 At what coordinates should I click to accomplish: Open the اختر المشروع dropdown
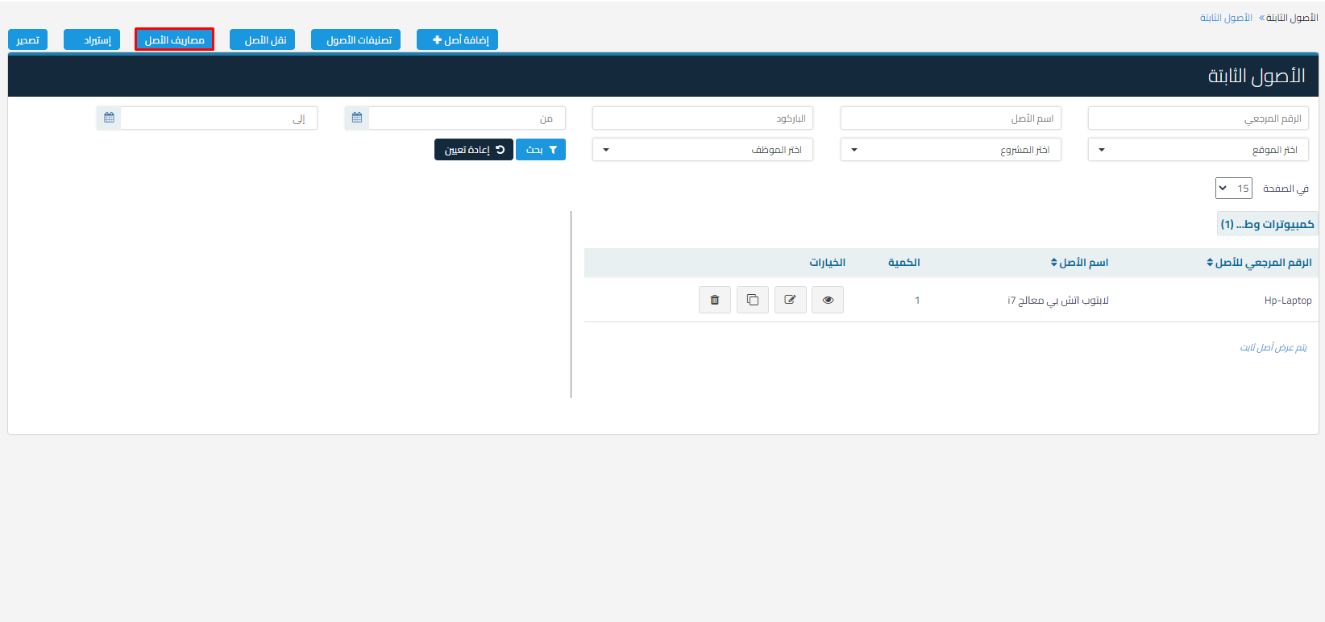[x=950, y=150]
